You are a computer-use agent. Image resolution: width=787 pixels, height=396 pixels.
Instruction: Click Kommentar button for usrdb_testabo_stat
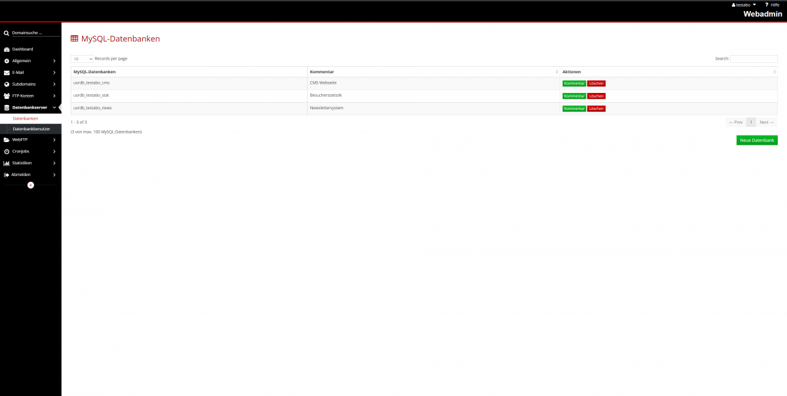tap(574, 96)
